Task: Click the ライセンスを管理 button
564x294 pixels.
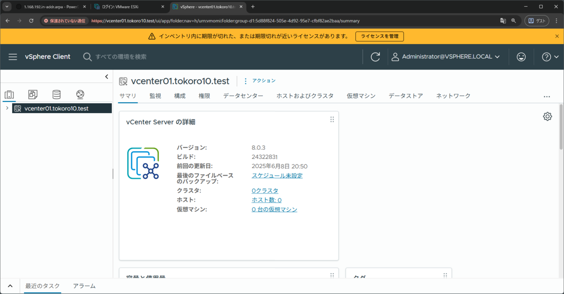Action: click(x=379, y=36)
